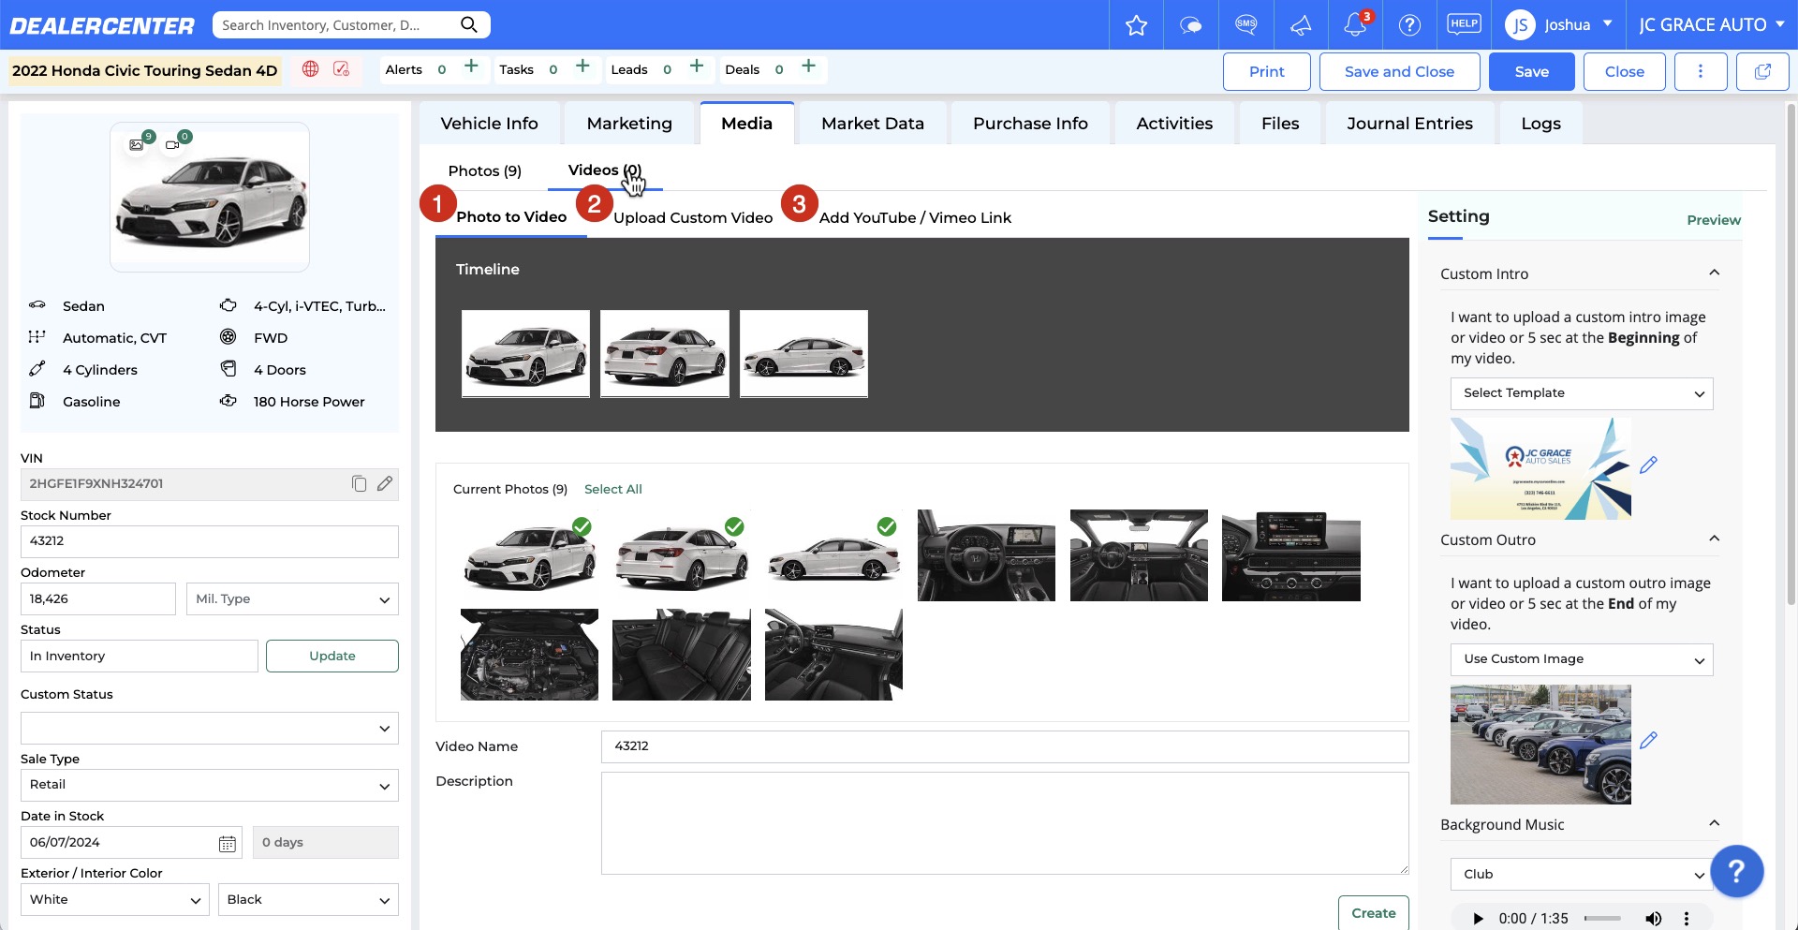Click the Save and Close button

[1399, 72]
